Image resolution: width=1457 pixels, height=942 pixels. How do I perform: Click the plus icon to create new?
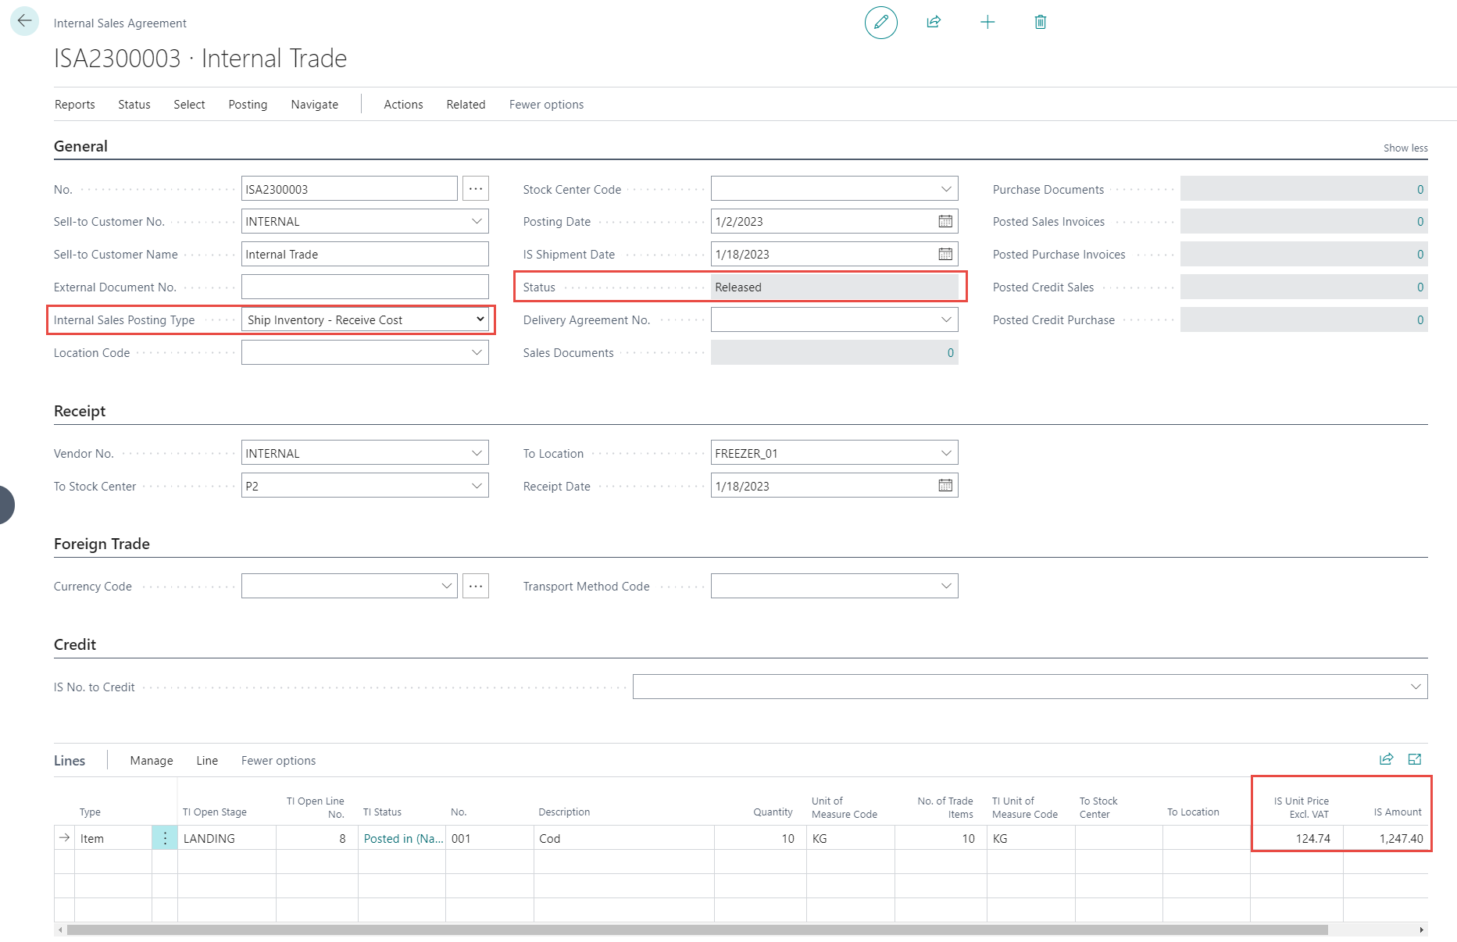987,22
